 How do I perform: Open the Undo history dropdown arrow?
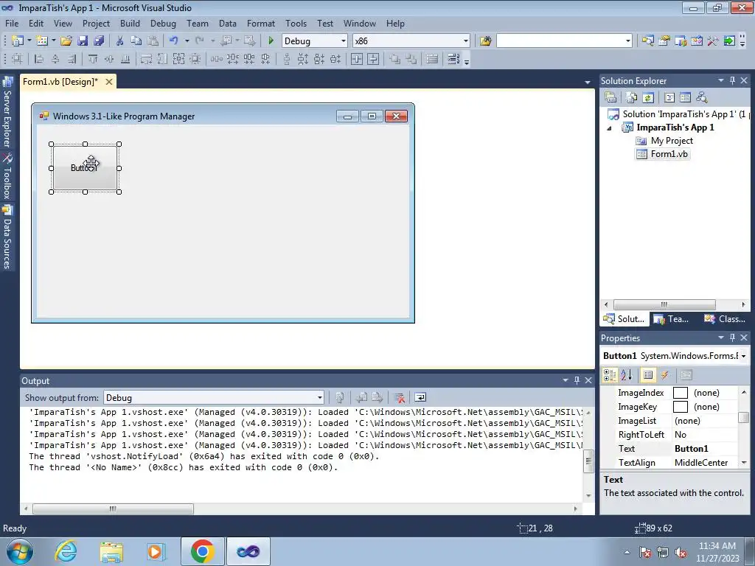coord(187,41)
